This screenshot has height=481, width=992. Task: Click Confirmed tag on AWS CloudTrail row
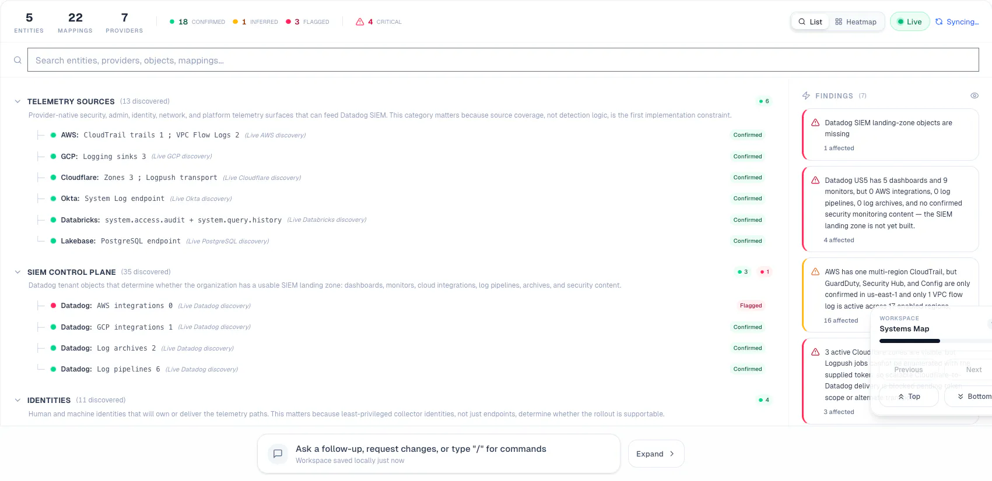748,135
